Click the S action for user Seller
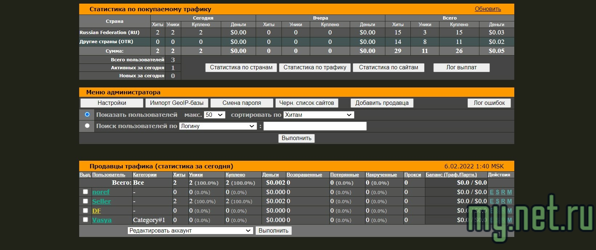 point(498,201)
